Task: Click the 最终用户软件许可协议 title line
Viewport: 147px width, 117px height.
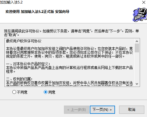Action: coord(23,41)
